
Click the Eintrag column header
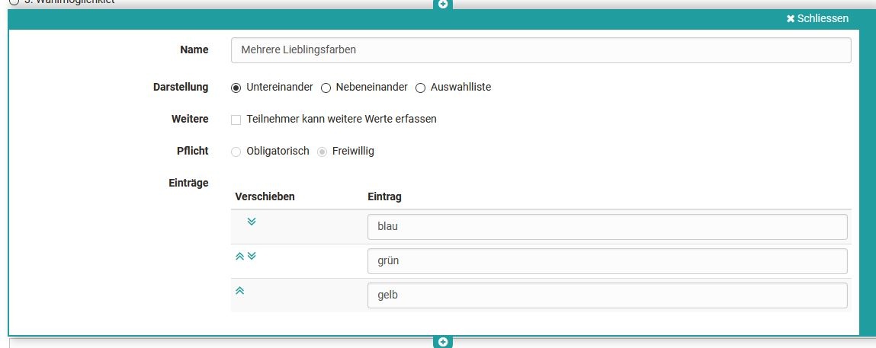click(x=384, y=196)
